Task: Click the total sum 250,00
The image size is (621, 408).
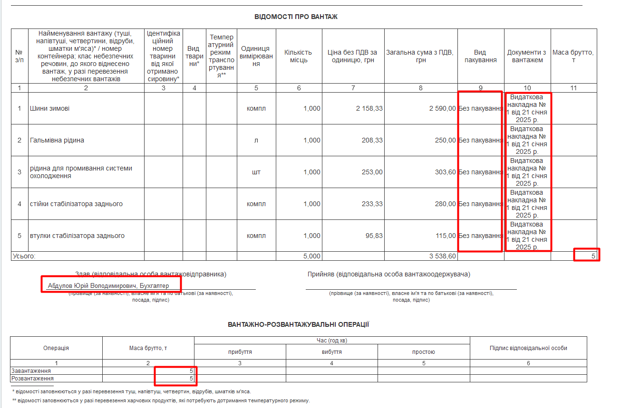Action: [x=445, y=140]
